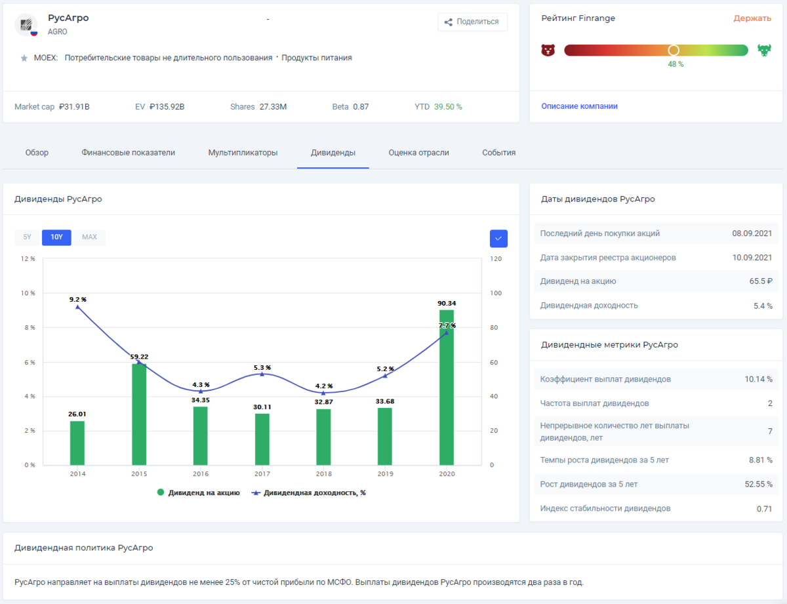The height and width of the screenshot is (604, 787).
Task: Click the AGRO ticker text
Action: (x=58, y=31)
